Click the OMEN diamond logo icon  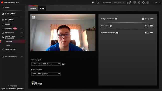2,2
